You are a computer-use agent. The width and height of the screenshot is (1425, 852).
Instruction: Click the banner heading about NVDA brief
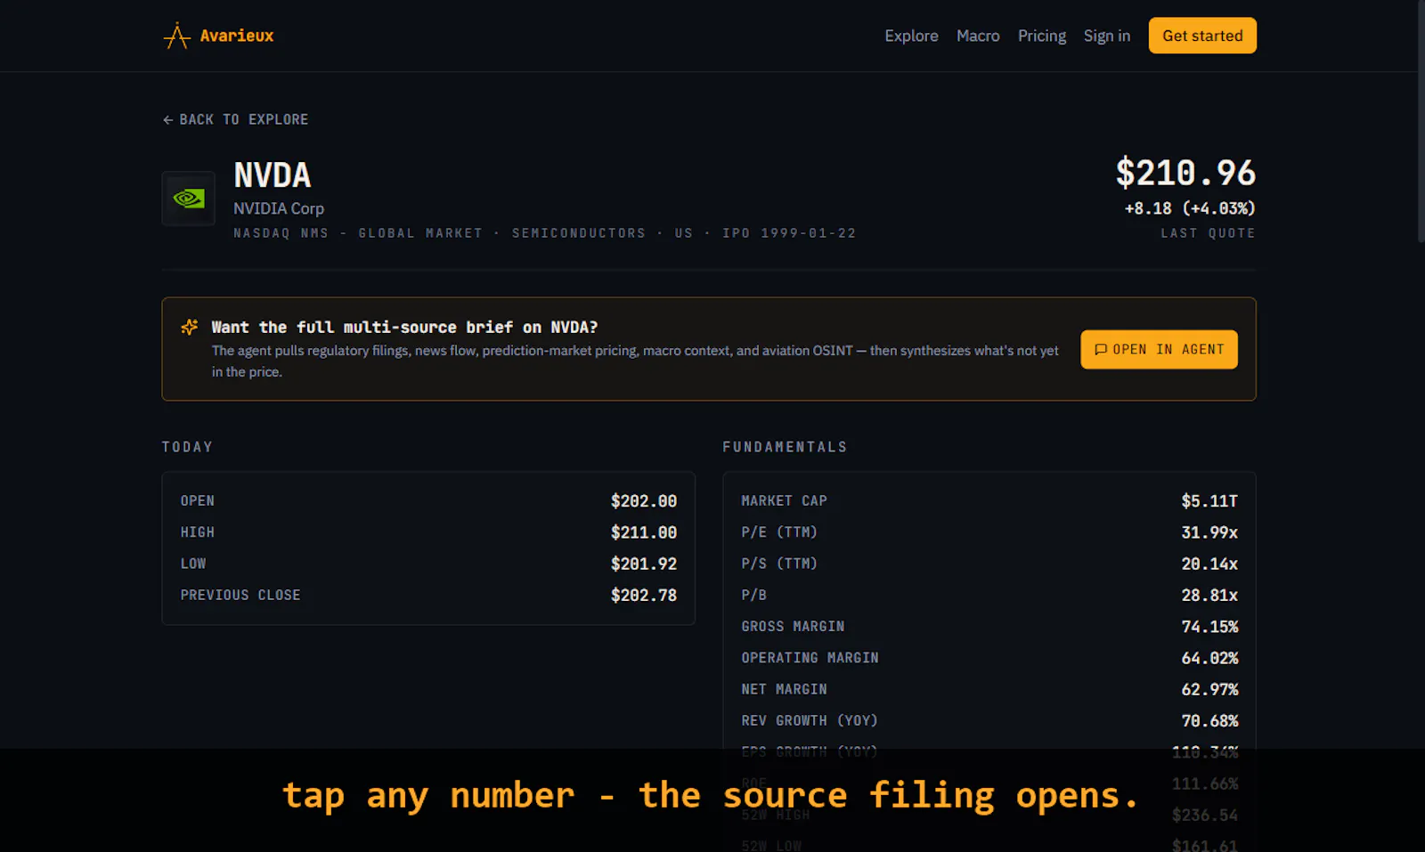[404, 327]
